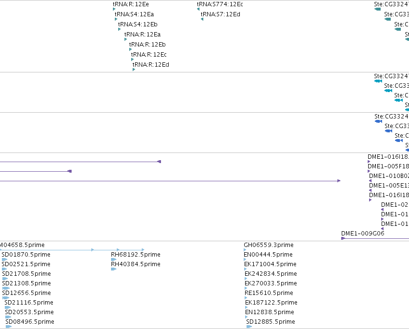409x329 pixels.
Task: Select the arrow glyph under tRNA:R:12Ee
Action: (x=114, y=9)
